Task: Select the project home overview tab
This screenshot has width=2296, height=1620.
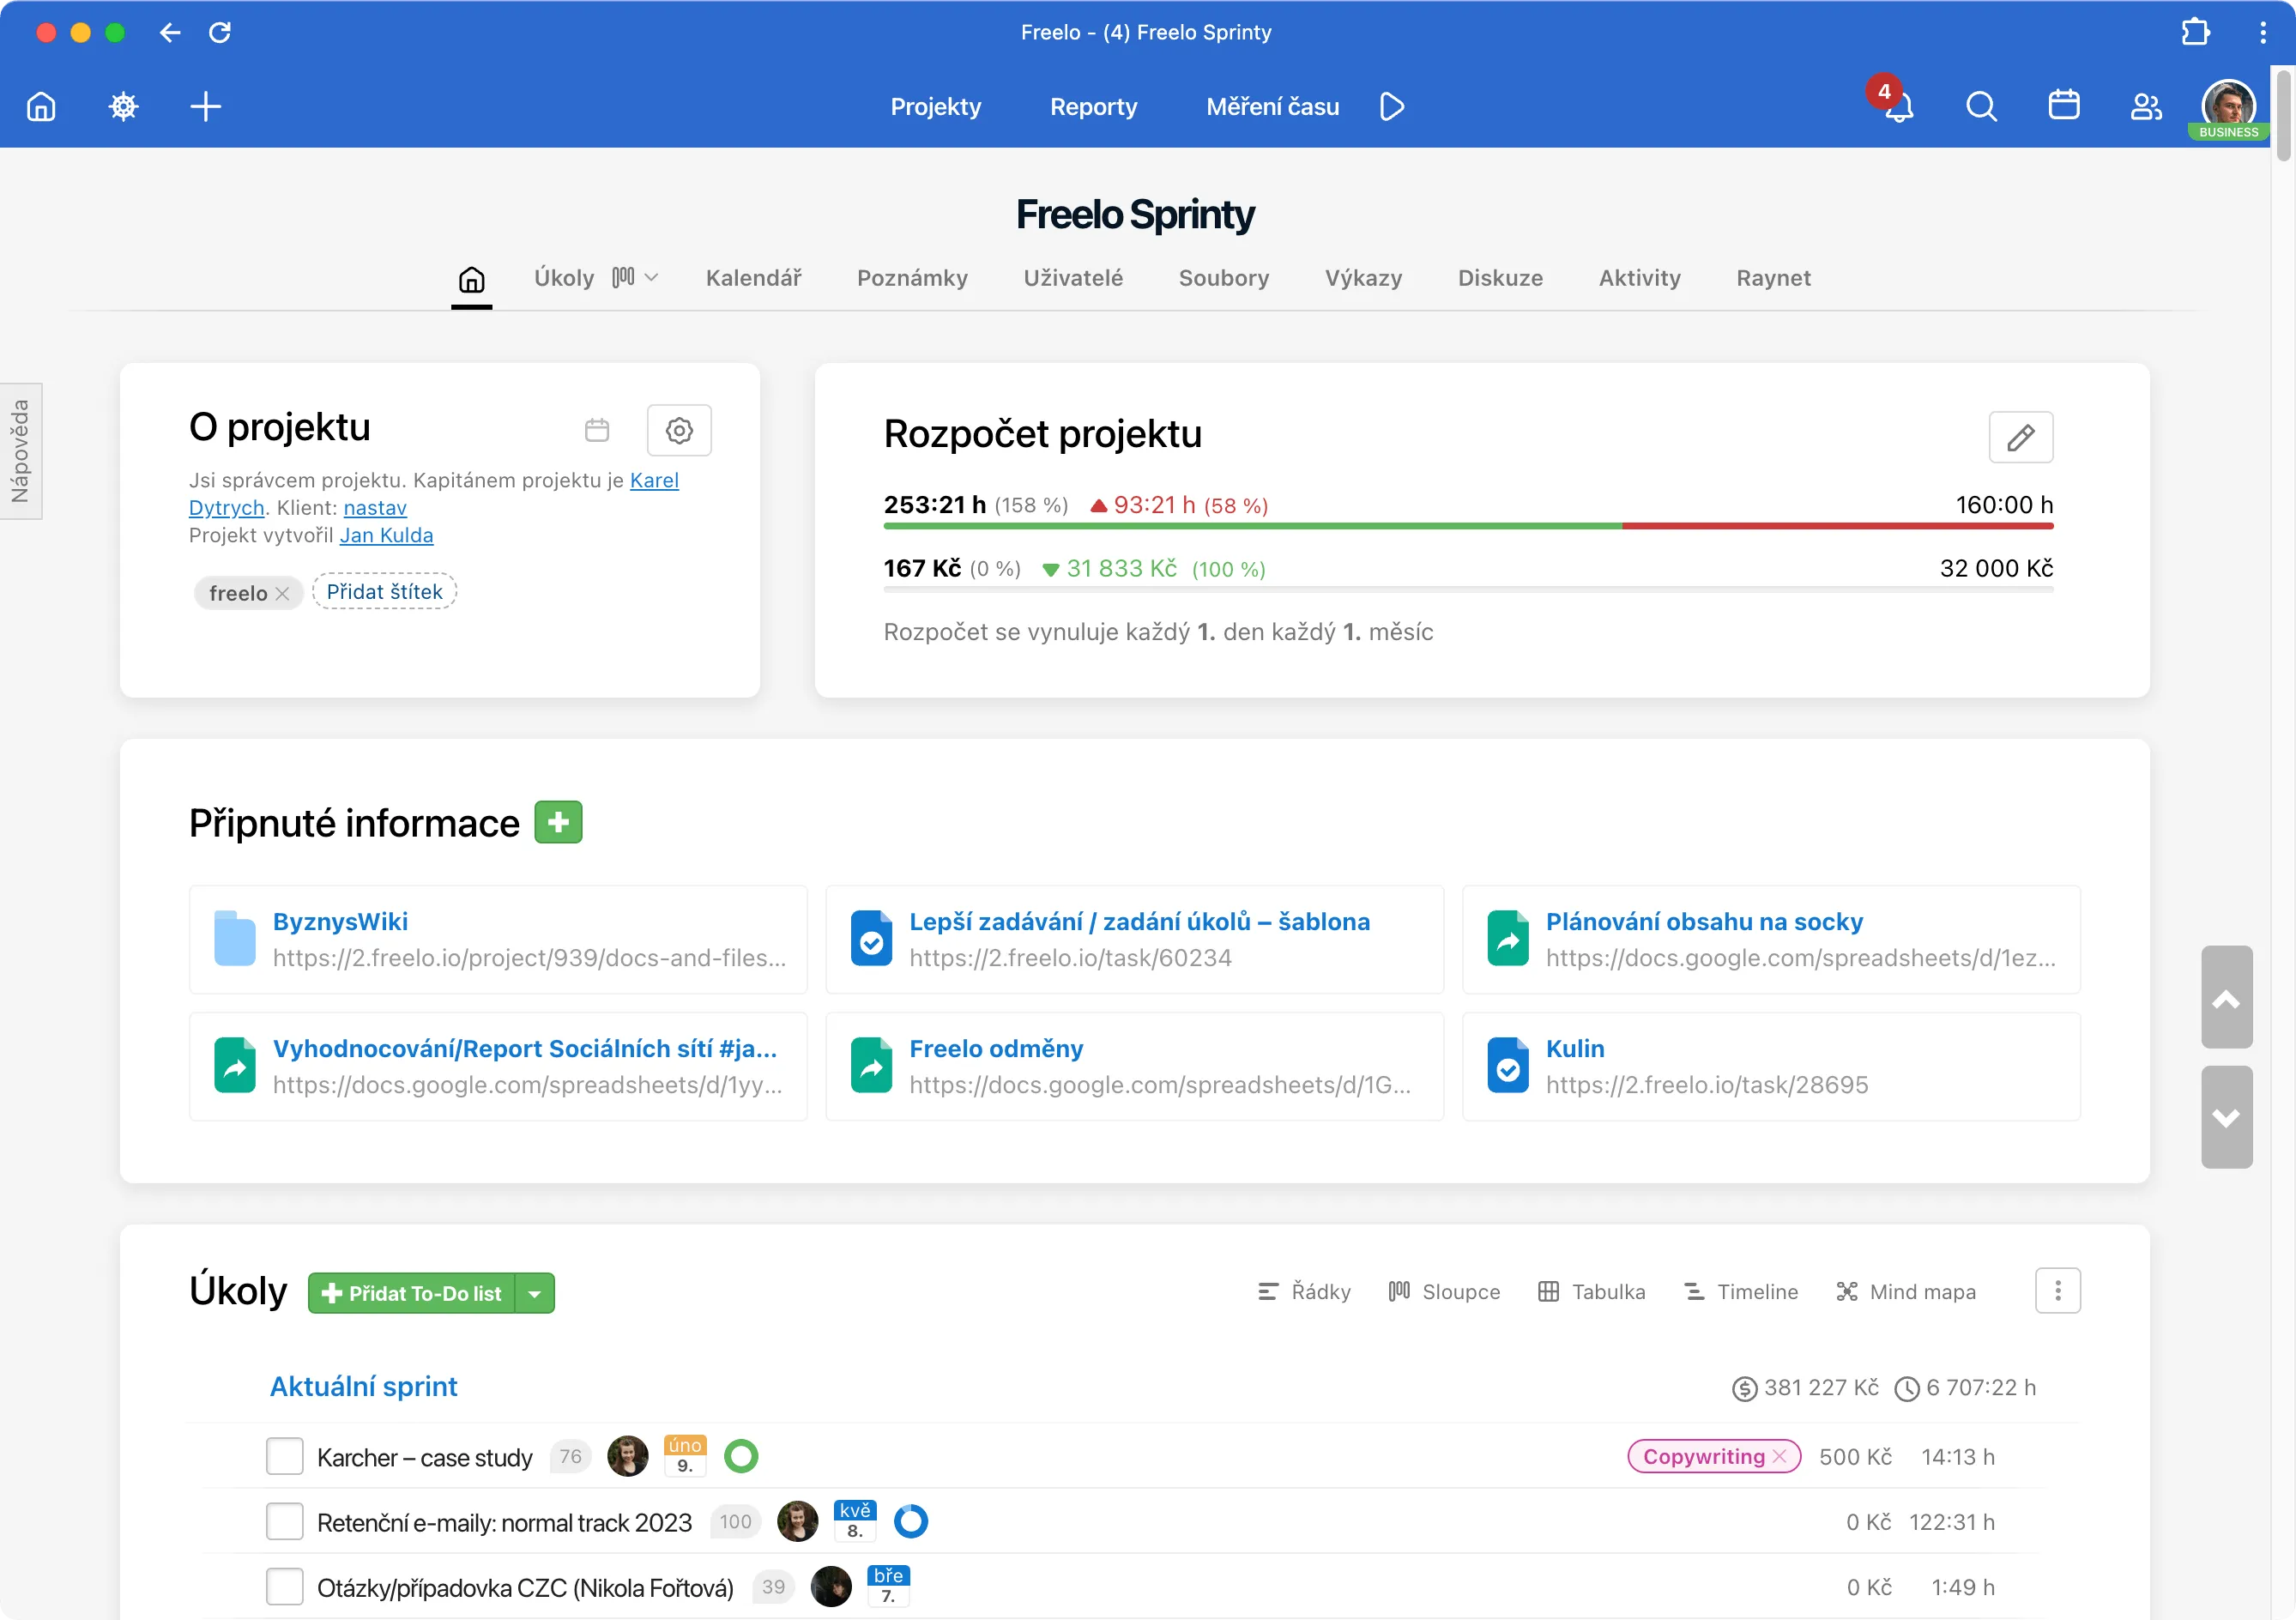Action: point(471,279)
